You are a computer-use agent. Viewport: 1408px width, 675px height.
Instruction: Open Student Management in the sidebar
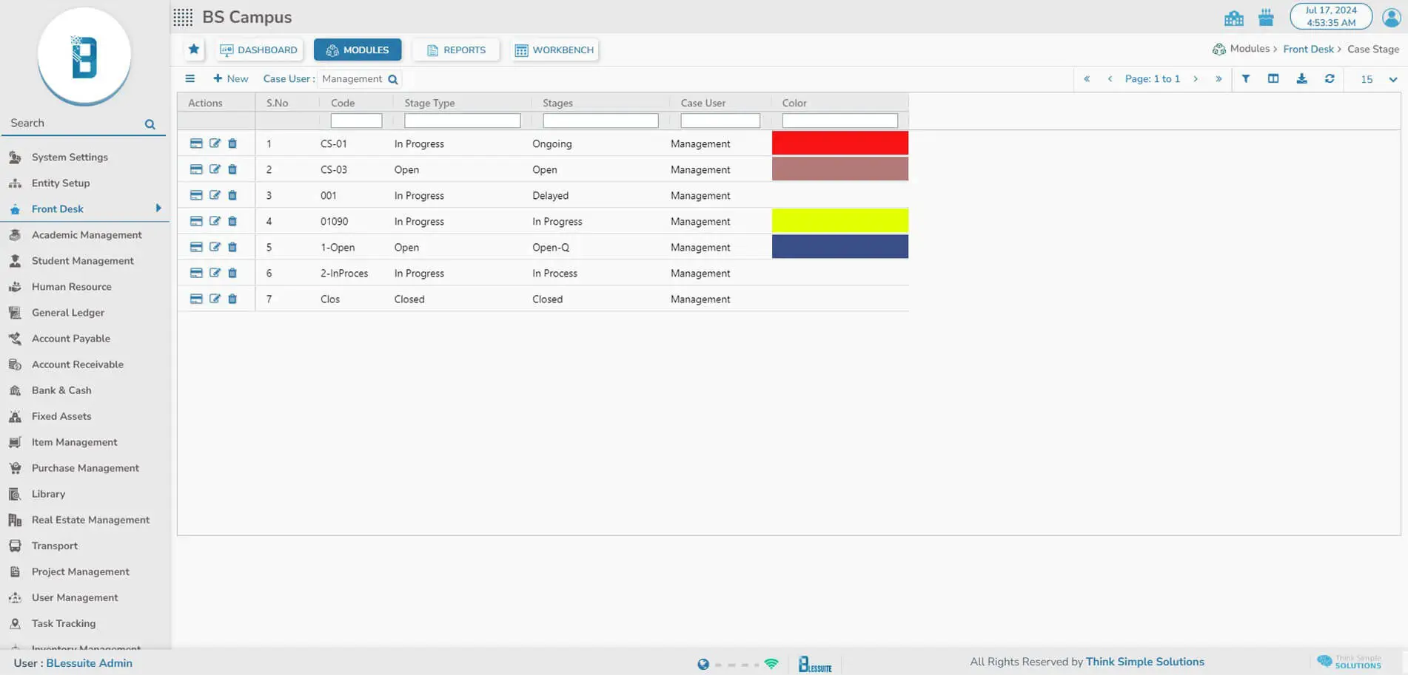[x=82, y=261]
